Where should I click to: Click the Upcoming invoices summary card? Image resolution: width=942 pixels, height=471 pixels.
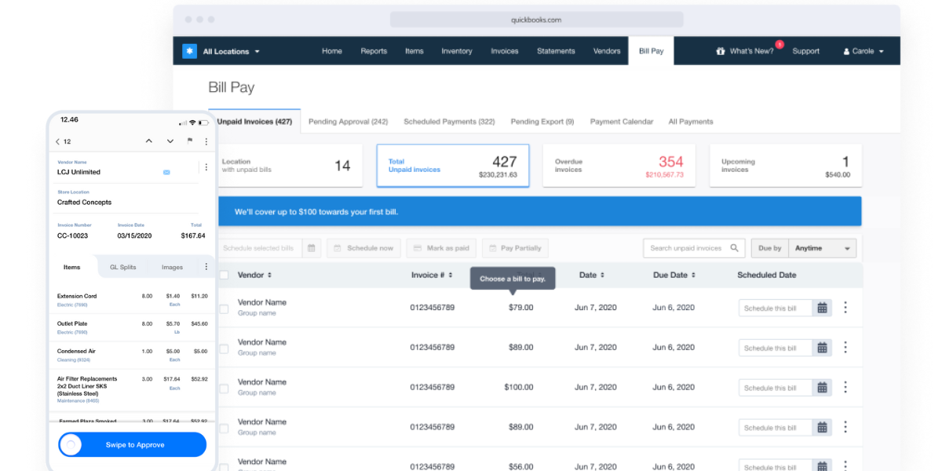(786, 166)
